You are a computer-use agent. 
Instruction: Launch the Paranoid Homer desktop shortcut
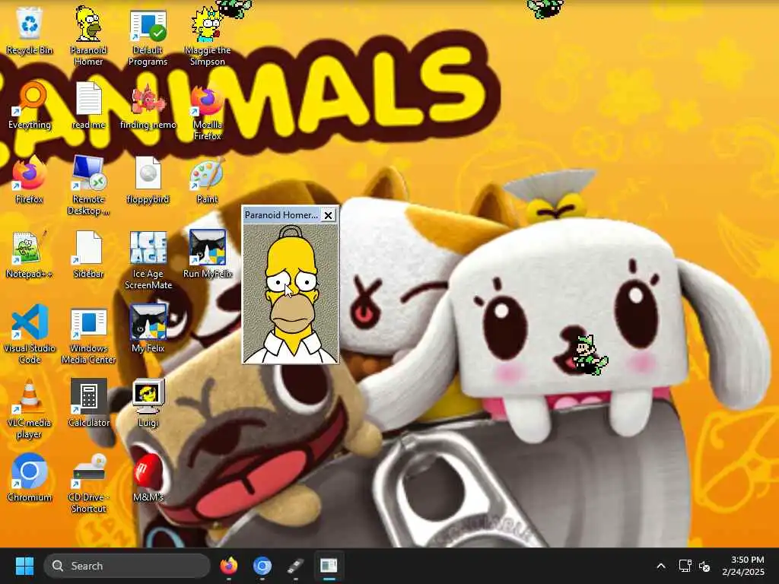click(x=88, y=36)
